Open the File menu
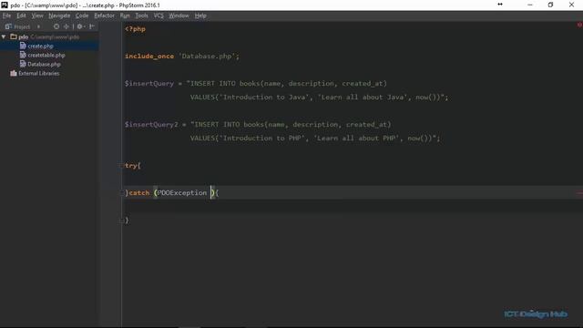The image size is (583, 328). tap(6, 15)
